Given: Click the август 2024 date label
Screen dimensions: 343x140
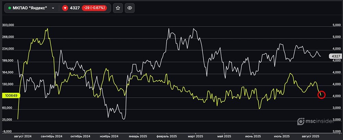Looking at the screenshot, I should [x=22, y=136].
